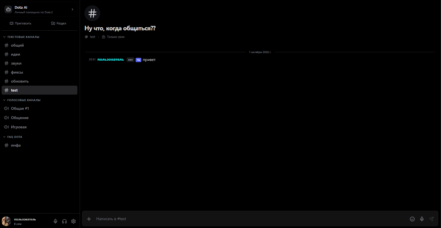Open the идеи text channel
Image resolution: width=441 pixels, height=228 pixels.
(39, 54)
